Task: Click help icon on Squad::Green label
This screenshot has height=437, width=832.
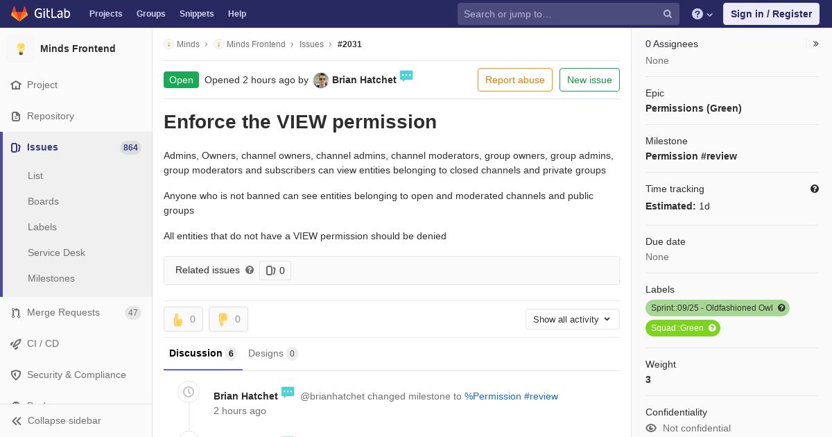Action: [x=712, y=328]
